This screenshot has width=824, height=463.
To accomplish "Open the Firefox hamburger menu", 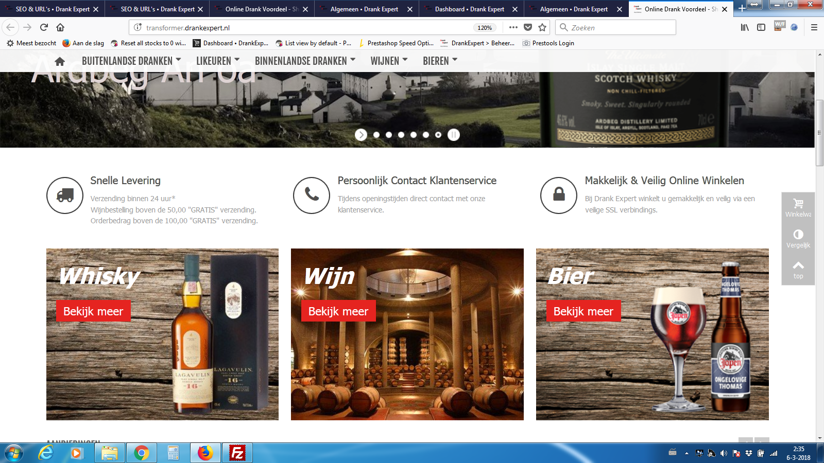I will coord(814,27).
